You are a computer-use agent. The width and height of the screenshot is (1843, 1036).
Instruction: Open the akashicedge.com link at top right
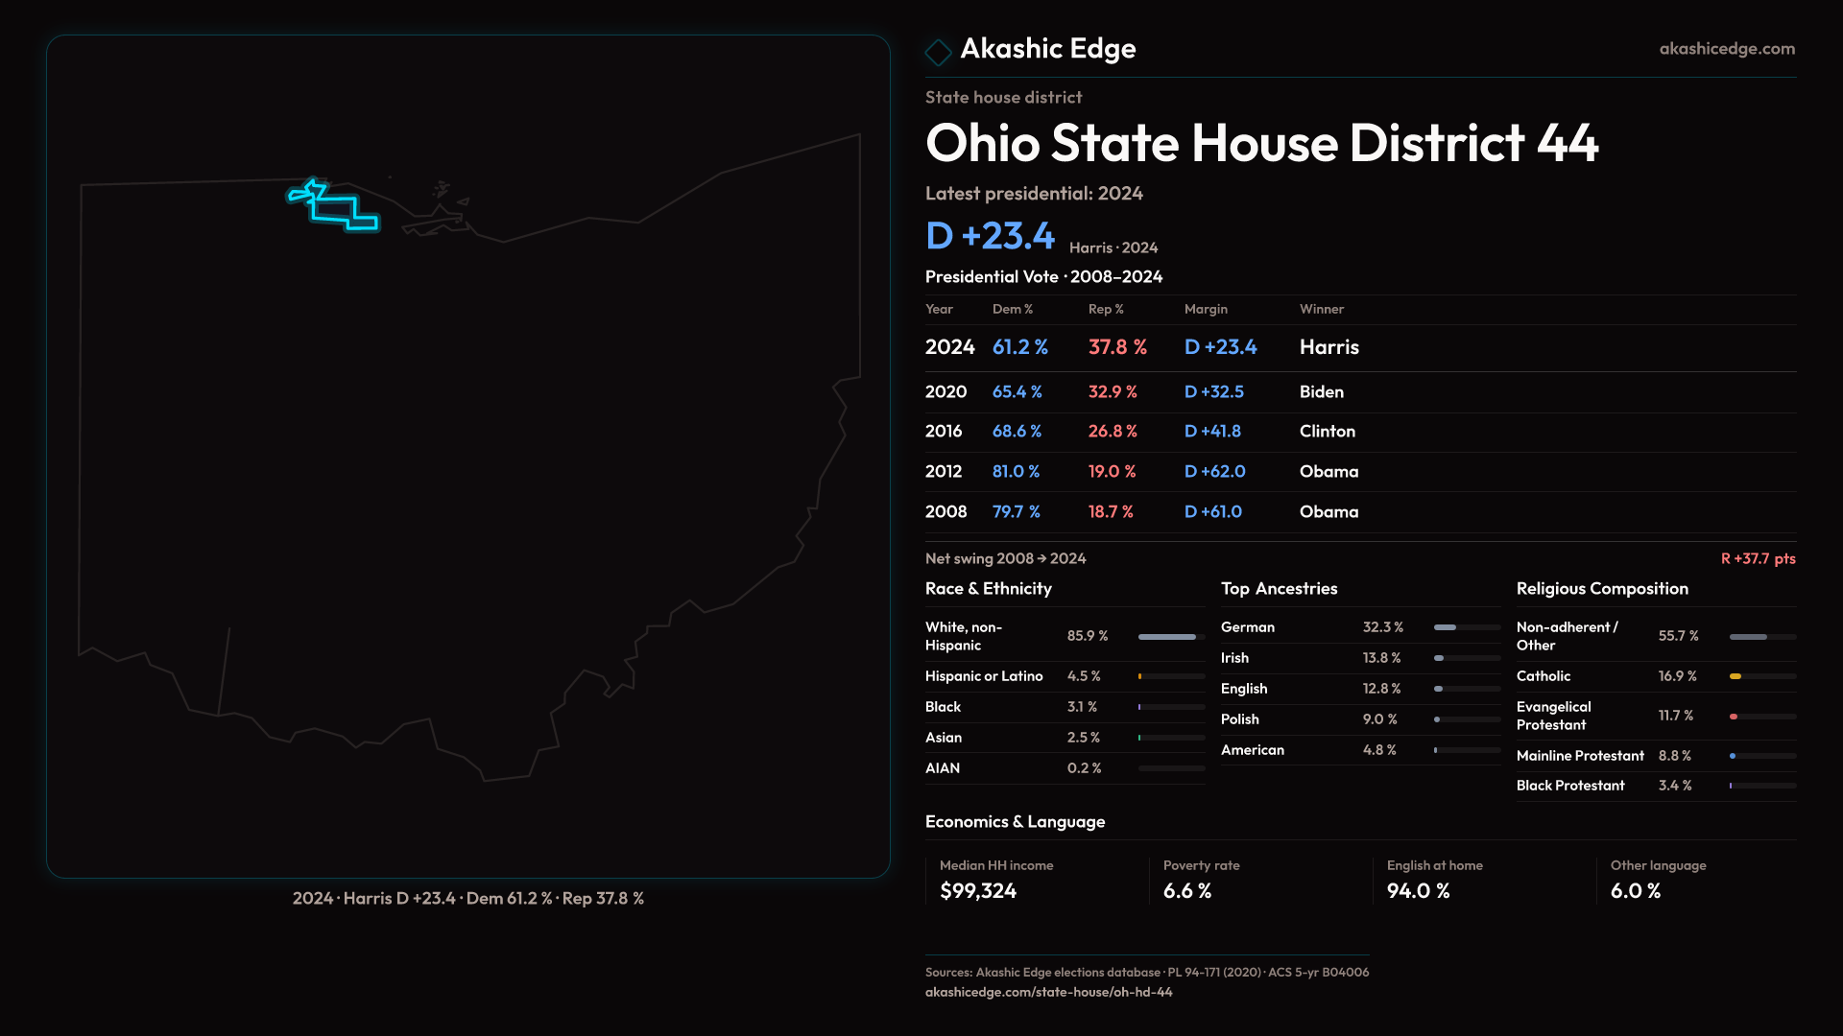point(1726,49)
